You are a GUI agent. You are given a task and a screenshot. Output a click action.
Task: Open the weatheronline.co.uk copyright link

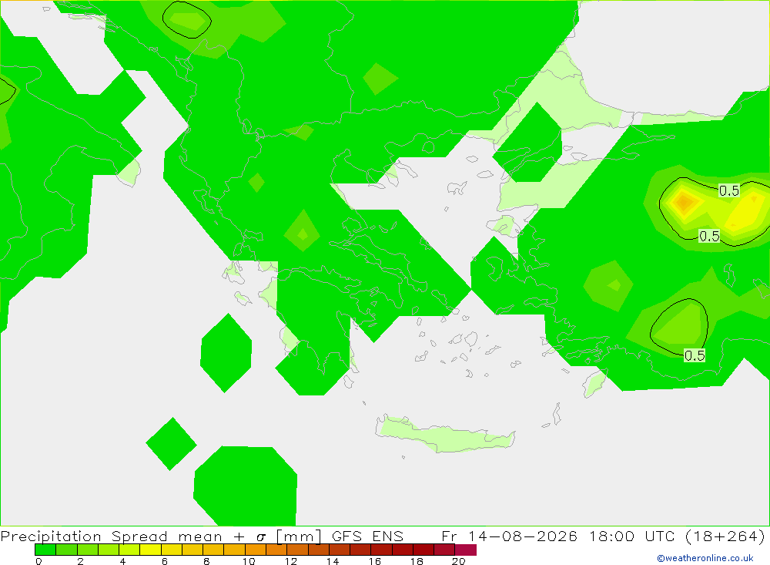pos(705,558)
